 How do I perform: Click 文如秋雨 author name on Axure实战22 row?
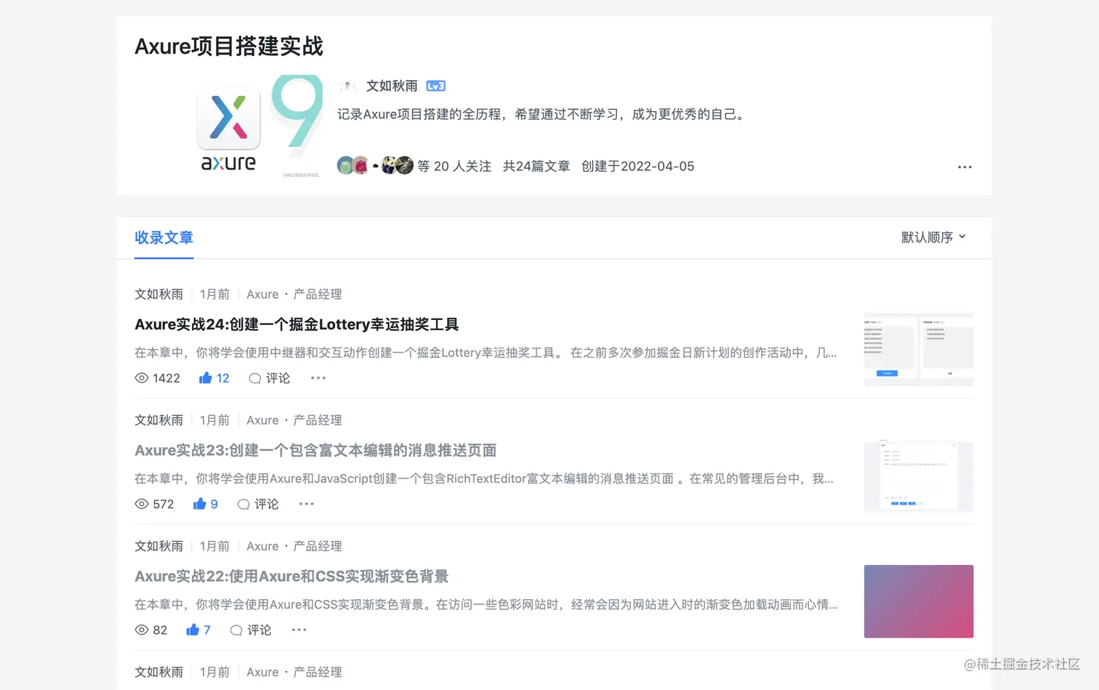pyautogui.click(x=158, y=546)
